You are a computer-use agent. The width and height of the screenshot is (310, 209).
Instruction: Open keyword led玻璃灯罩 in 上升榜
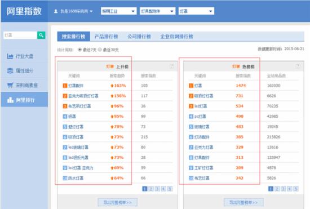78,148
